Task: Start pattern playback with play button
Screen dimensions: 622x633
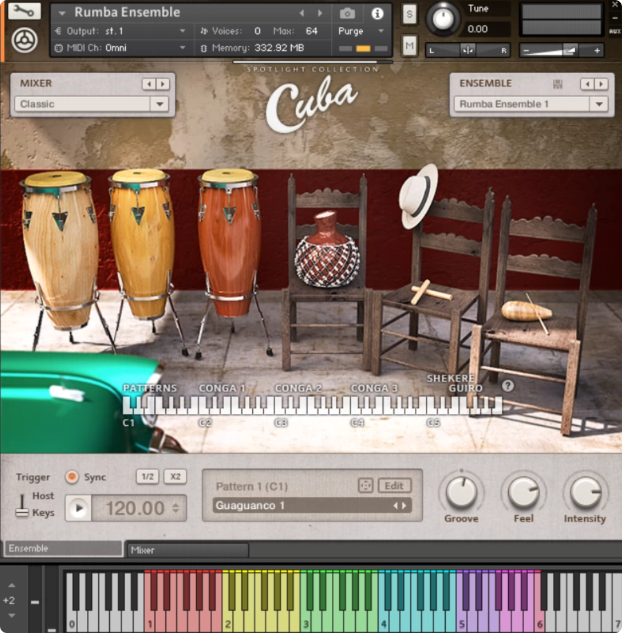Action: [x=79, y=508]
